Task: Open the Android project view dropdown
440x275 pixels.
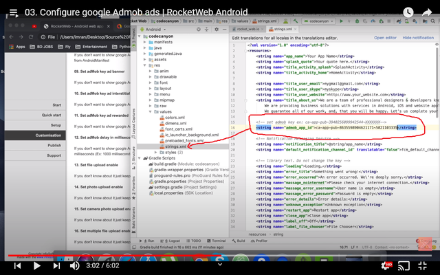Action: 153,29
